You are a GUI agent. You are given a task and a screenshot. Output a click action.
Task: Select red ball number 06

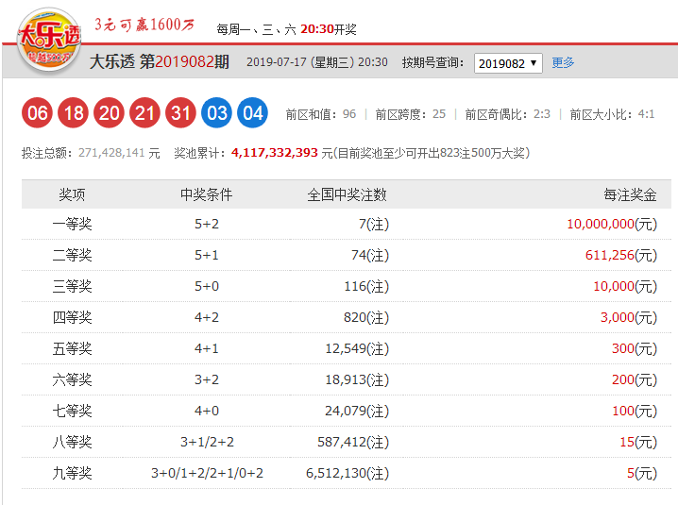click(x=37, y=113)
